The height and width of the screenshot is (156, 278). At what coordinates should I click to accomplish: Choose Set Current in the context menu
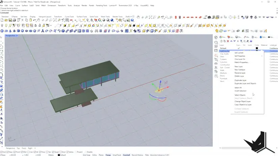(x=239, y=53)
